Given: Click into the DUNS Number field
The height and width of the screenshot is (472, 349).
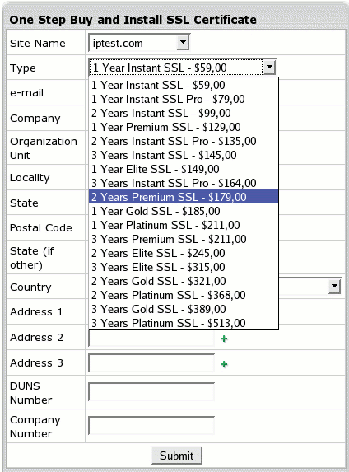Looking at the screenshot, I should 151,391.
